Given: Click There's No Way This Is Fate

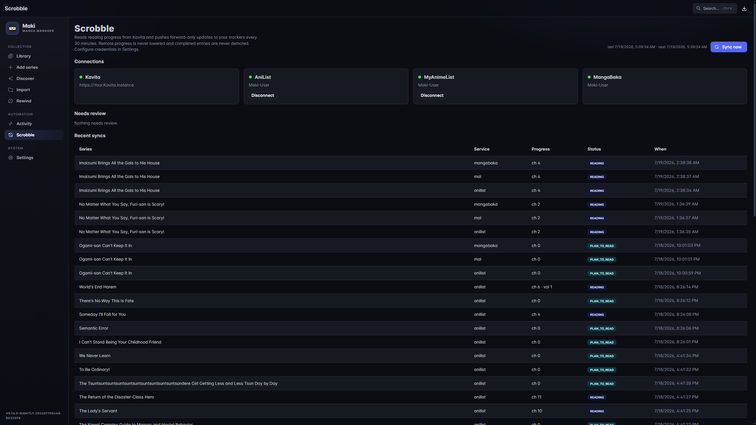Looking at the screenshot, I should tap(106, 301).
